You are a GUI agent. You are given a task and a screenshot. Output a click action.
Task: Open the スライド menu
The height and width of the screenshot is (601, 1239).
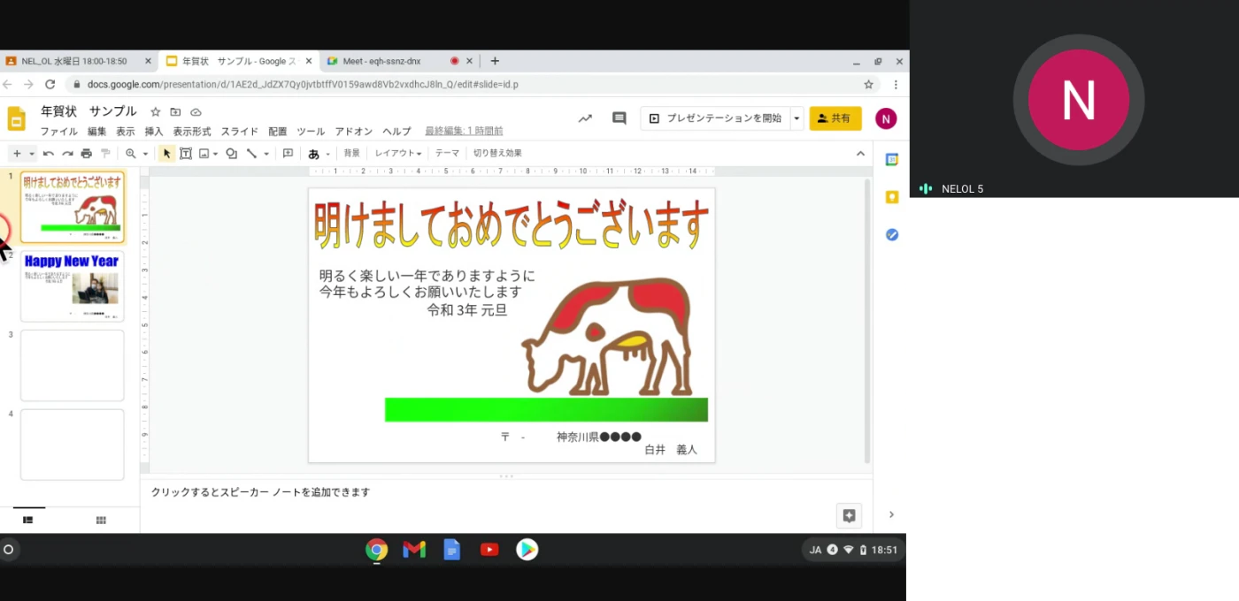tap(240, 132)
